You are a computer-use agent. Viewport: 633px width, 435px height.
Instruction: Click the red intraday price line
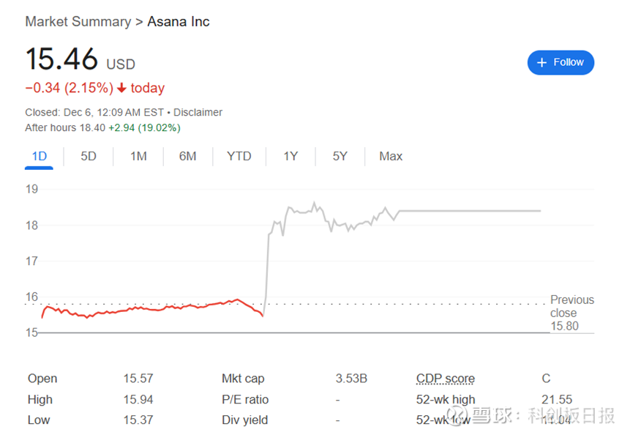[146, 310]
